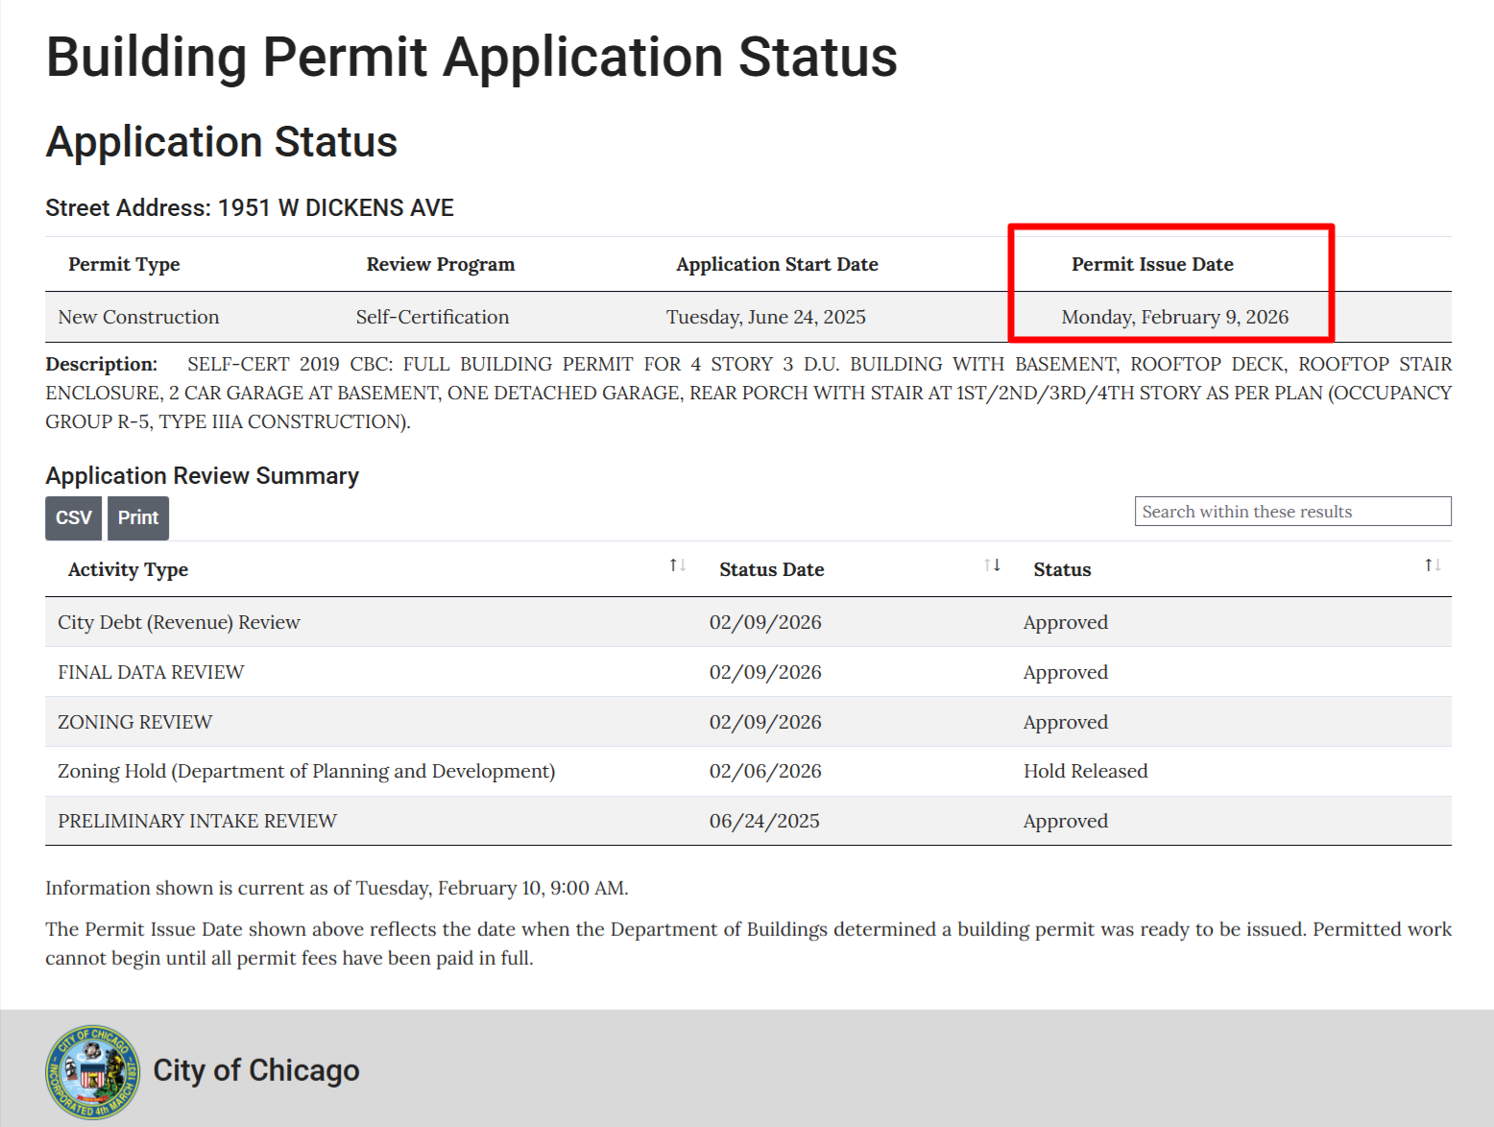The image size is (1494, 1127).
Task: Click the search within these results field
Action: [1292, 511]
